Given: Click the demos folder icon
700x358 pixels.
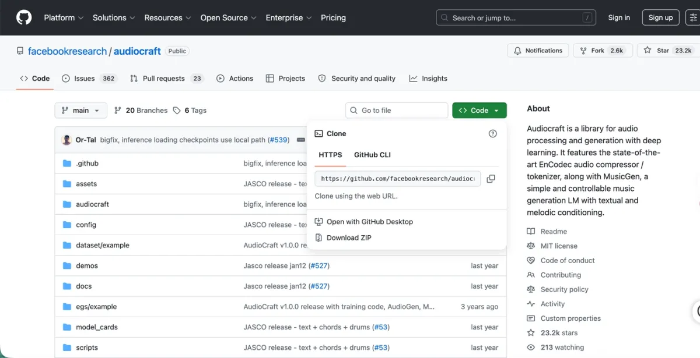Looking at the screenshot, I should tap(66, 265).
